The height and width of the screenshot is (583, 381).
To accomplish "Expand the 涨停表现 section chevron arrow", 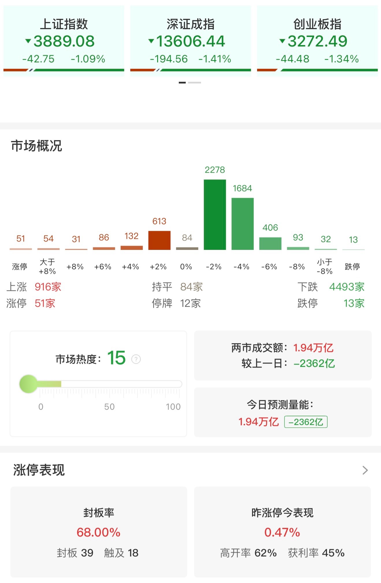I will tap(365, 470).
